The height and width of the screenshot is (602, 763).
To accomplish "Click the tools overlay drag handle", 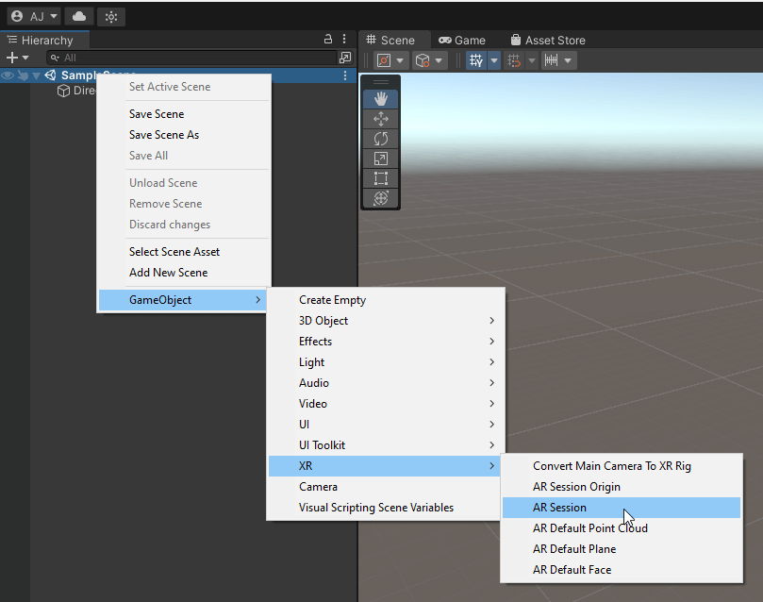I will click(380, 82).
